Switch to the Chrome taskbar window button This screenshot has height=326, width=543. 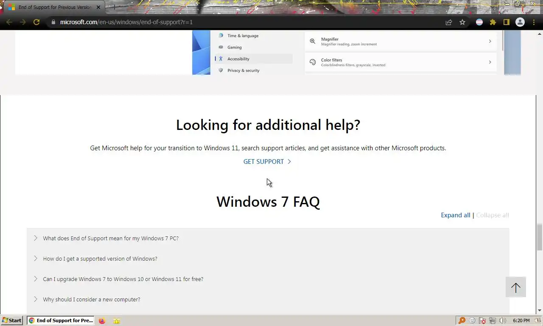pos(61,320)
